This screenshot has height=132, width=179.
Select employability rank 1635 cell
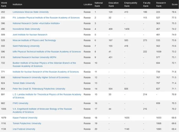tap(127, 118)
